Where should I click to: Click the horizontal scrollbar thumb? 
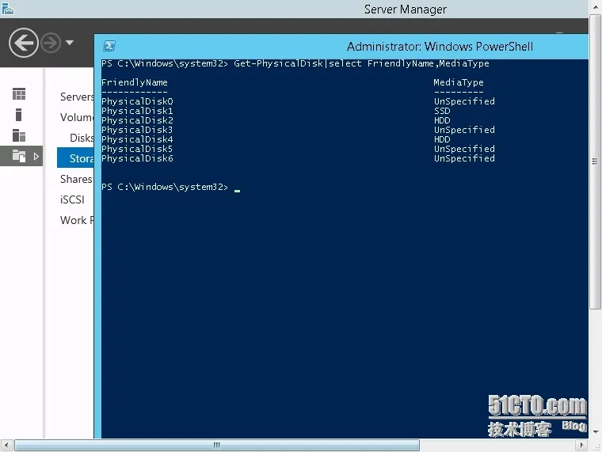click(x=217, y=445)
